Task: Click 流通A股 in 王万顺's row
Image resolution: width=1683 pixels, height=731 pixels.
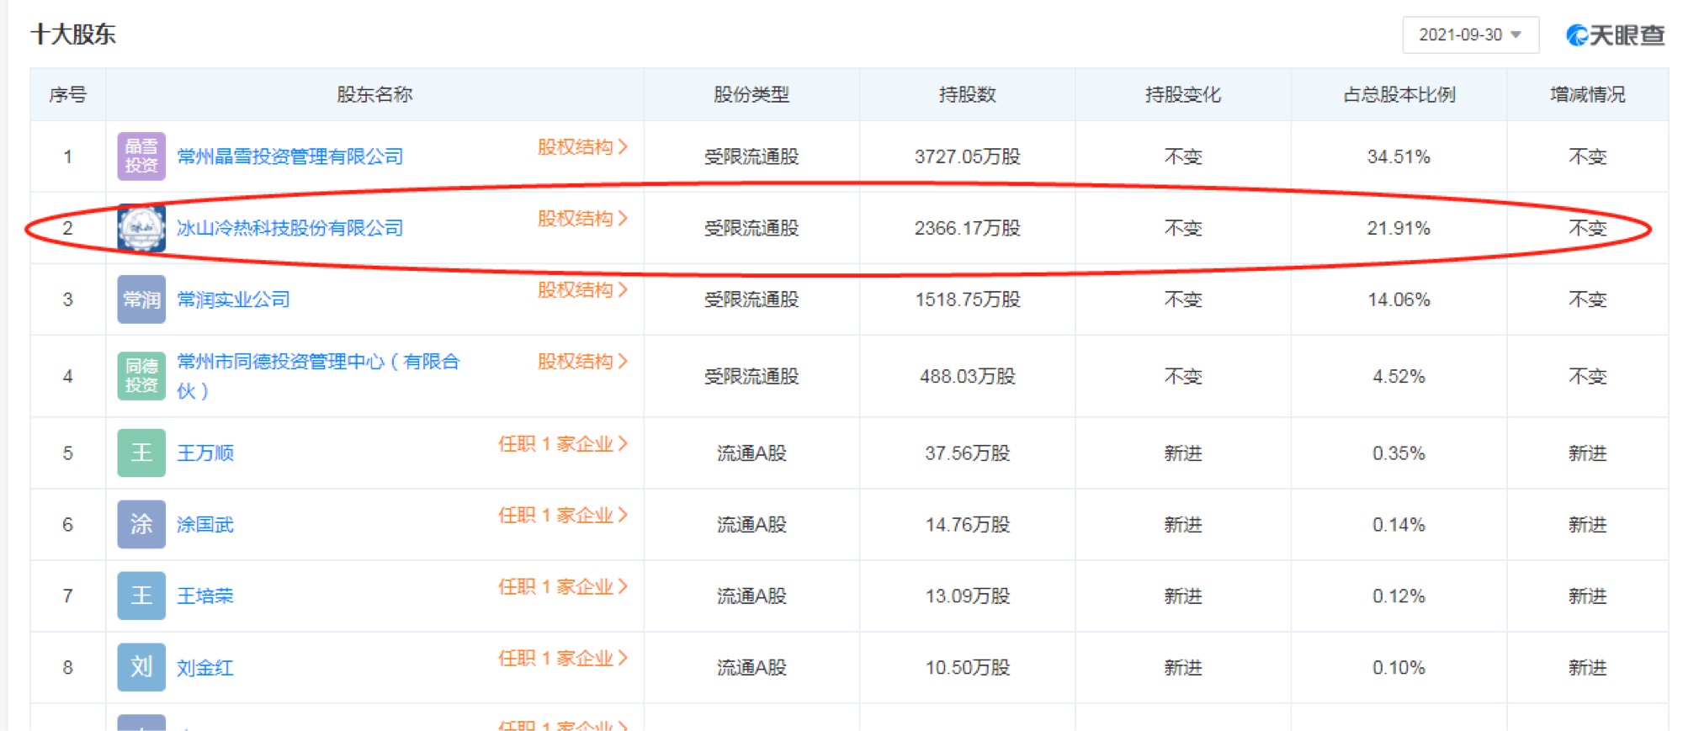Action: click(x=751, y=453)
